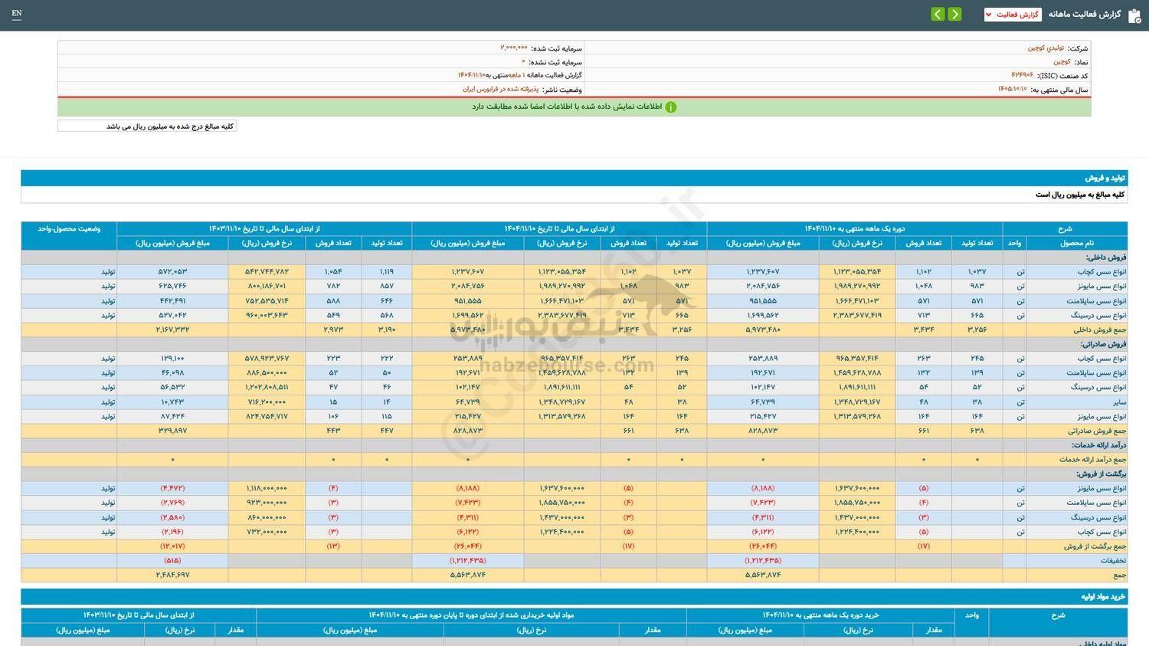The image size is (1149, 646).
Task: Select the تولید و فروش section header bar
Action: click(574, 178)
